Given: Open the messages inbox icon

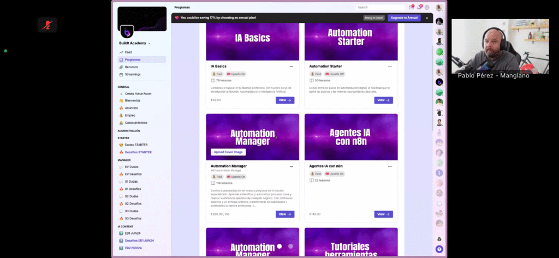Looking at the screenshot, I should click(x=412, y=7).
